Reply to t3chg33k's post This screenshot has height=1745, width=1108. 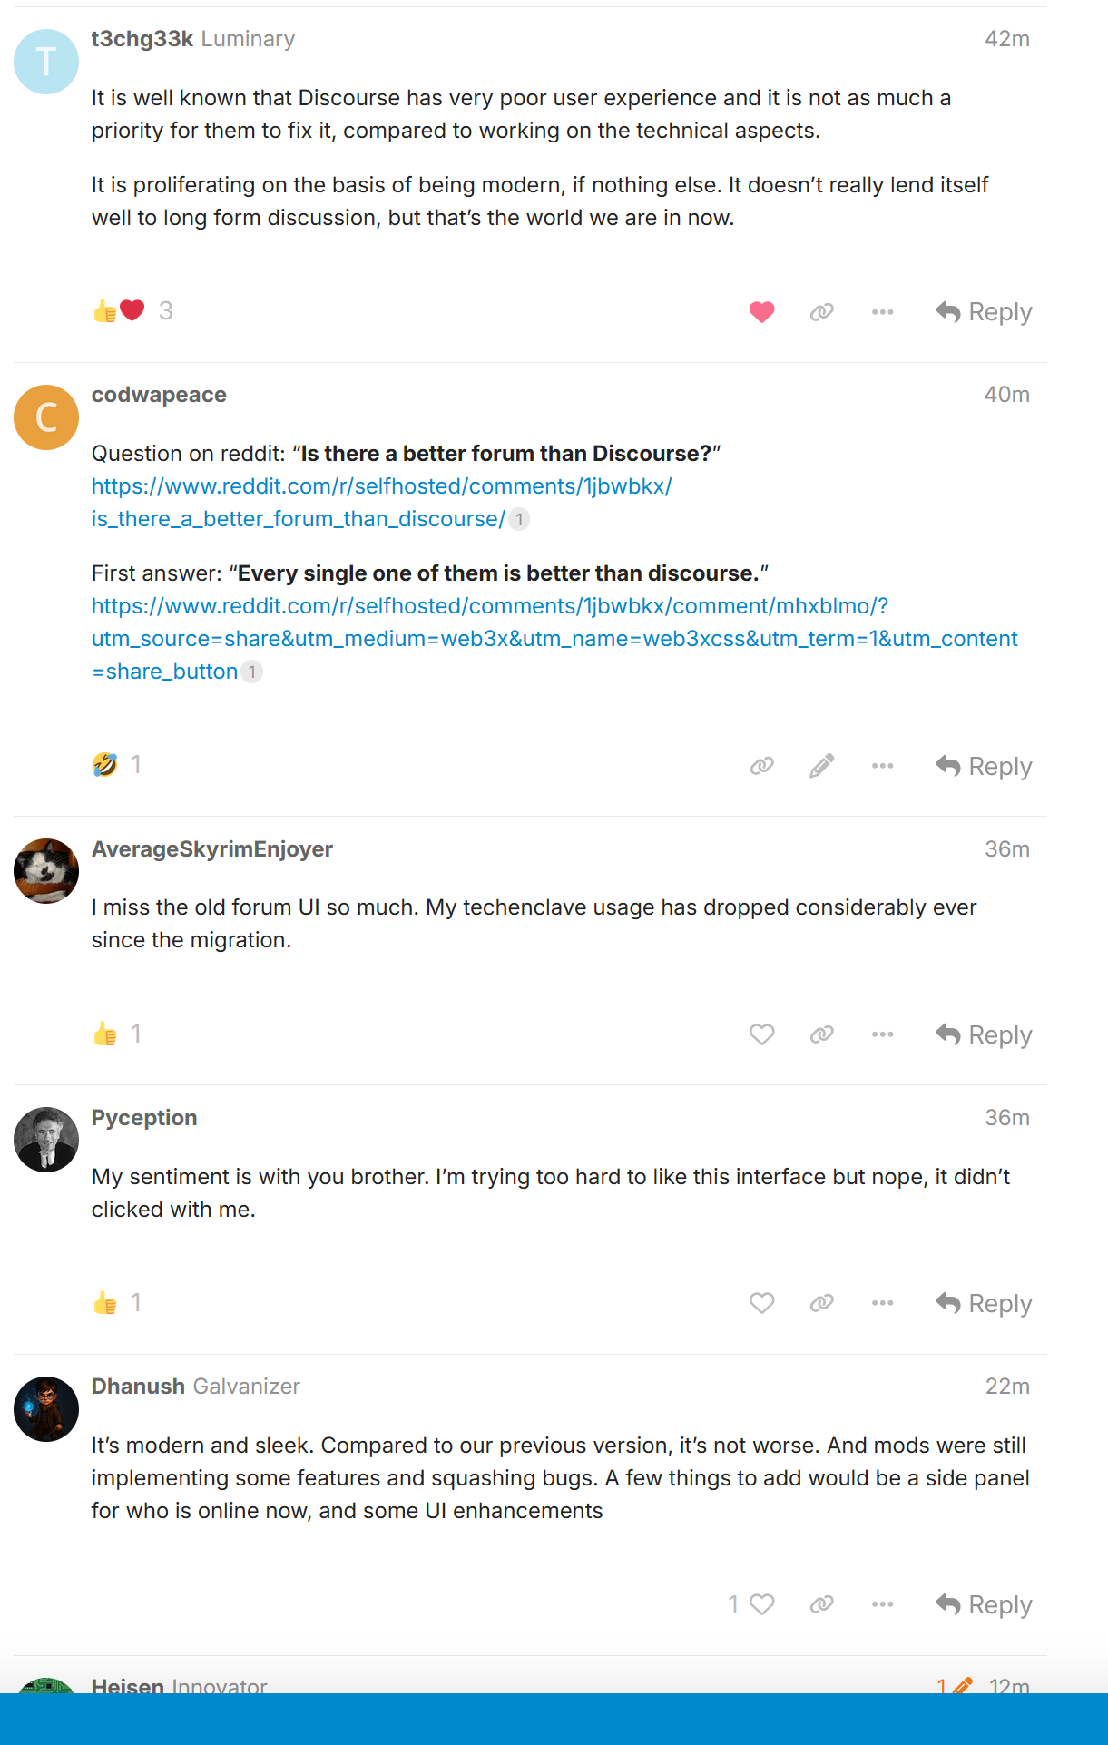[984, 312]
